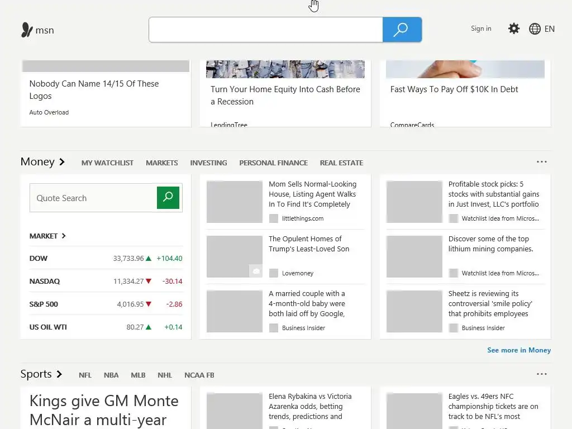The image size is (572, 429).
Task: Click the S&P 500 index row label
Action: coord(44,304)
